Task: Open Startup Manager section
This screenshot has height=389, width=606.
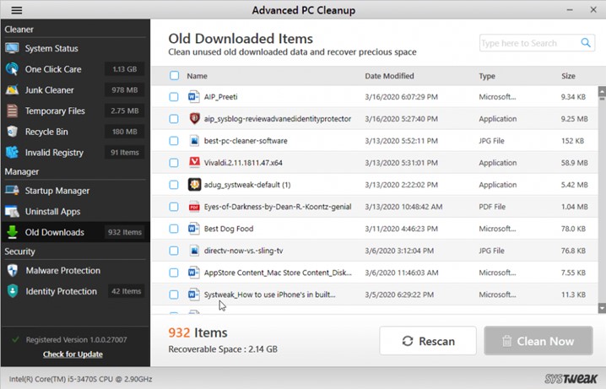Action: 75,191
